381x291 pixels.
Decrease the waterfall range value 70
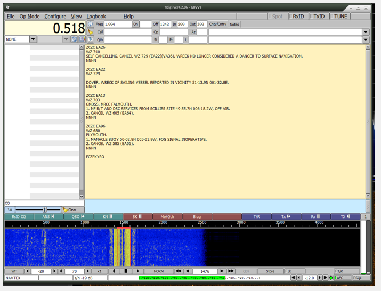pos(61,271)
